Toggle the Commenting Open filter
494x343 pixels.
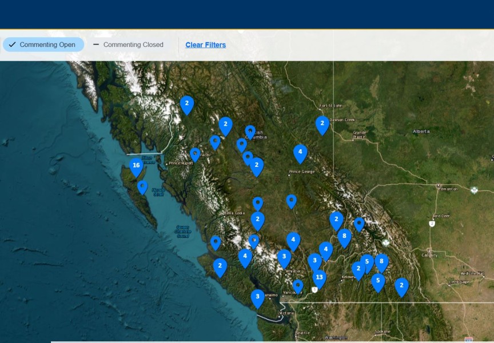coord(43,45)
